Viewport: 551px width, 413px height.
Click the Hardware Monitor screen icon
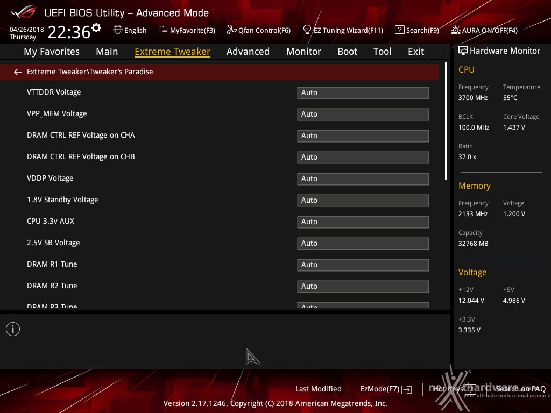point(463,51)
